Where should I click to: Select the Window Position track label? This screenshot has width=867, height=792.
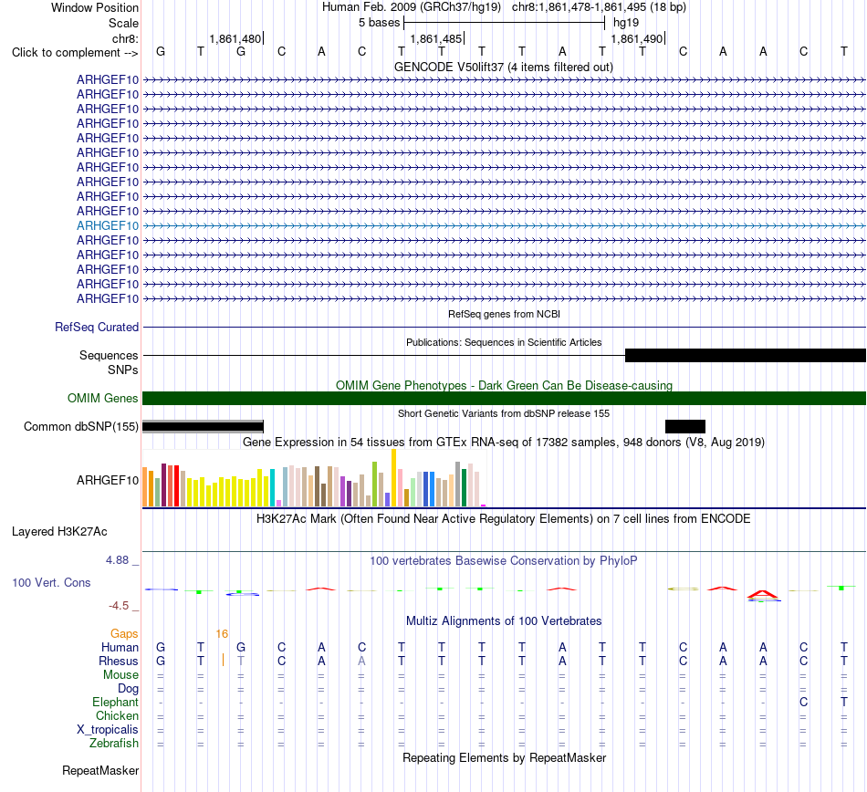[95, 7]
